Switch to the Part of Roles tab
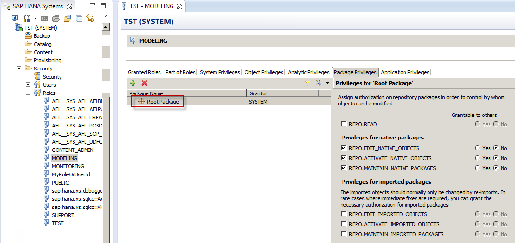515x243 pixels. (180, 72)
